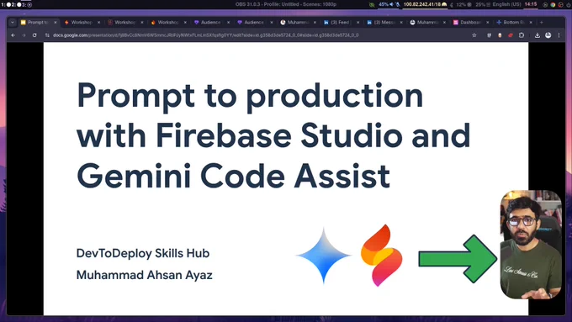Open the third Workshop tab with flame icon
The image size is (572, 322).
pos(168,23)
